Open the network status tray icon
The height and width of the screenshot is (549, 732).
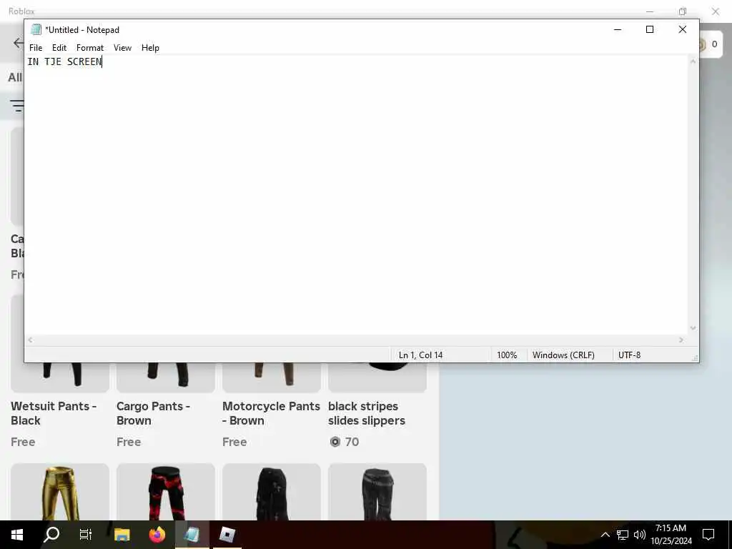pos(623,535)
